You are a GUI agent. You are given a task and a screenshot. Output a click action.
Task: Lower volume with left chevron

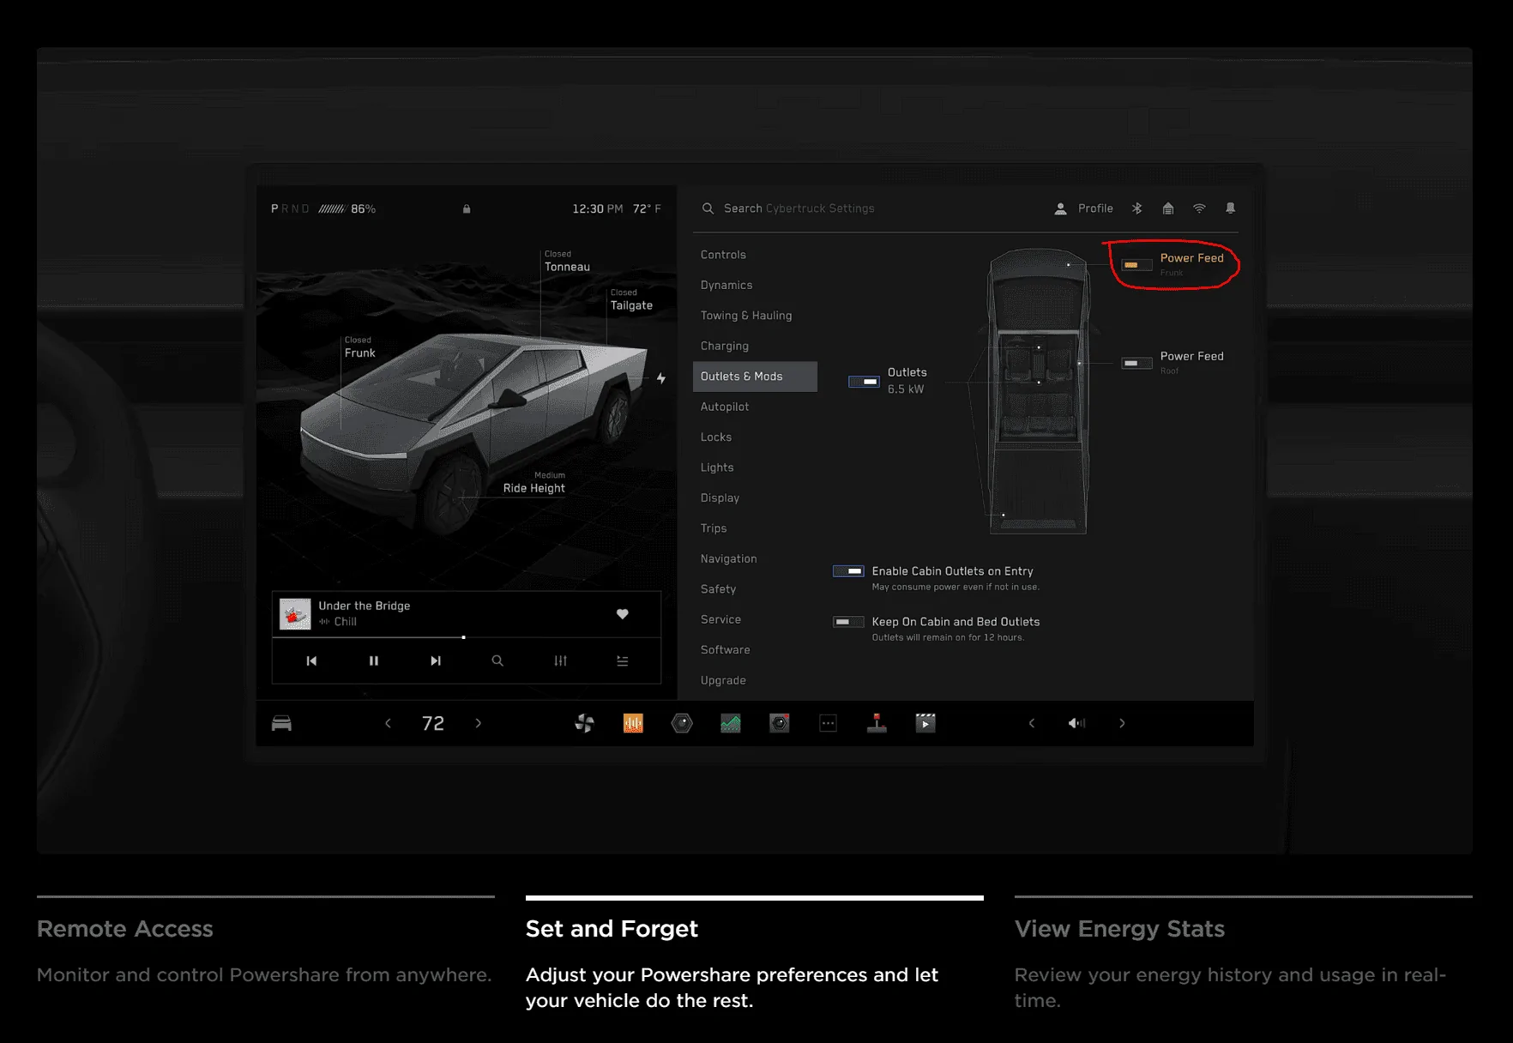click(x=1032, y=723)
